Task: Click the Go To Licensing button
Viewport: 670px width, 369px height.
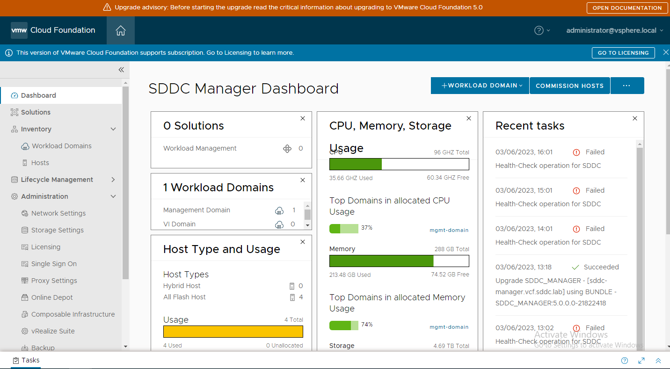Action: 623,53
